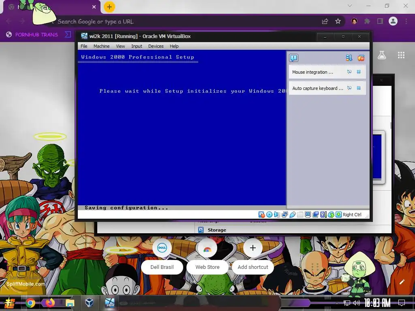The height and width of the screenshot is (311, 415).
Task: Click the recording status icon
Action: (315, 215)
